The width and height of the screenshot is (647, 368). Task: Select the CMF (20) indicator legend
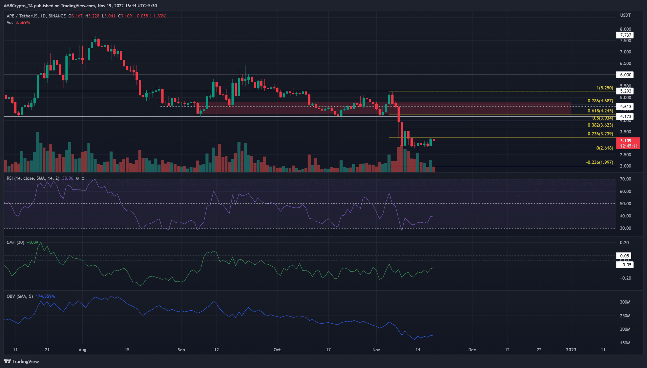pos(15,242)
